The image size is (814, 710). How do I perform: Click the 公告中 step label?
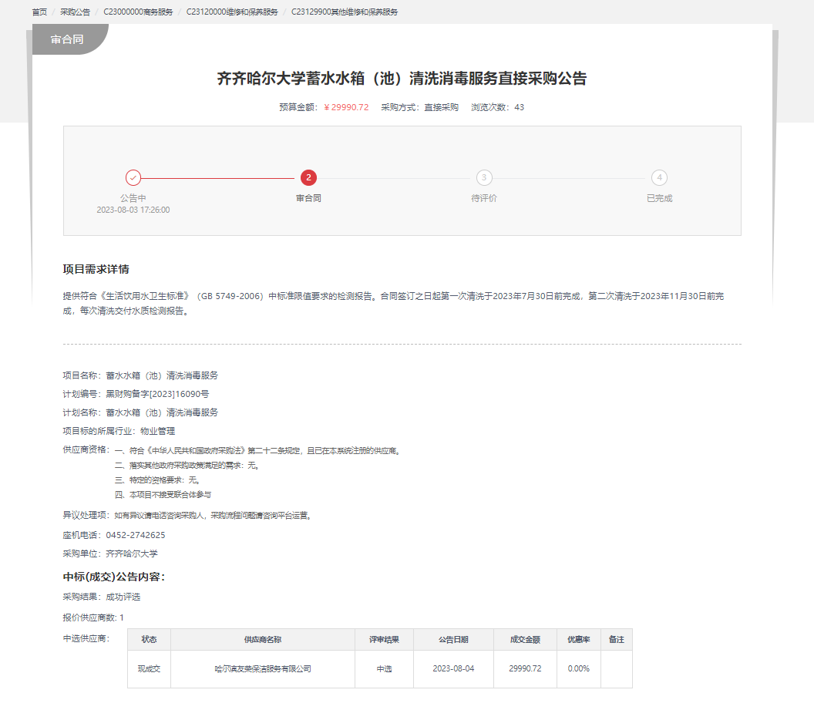point(133,198)
